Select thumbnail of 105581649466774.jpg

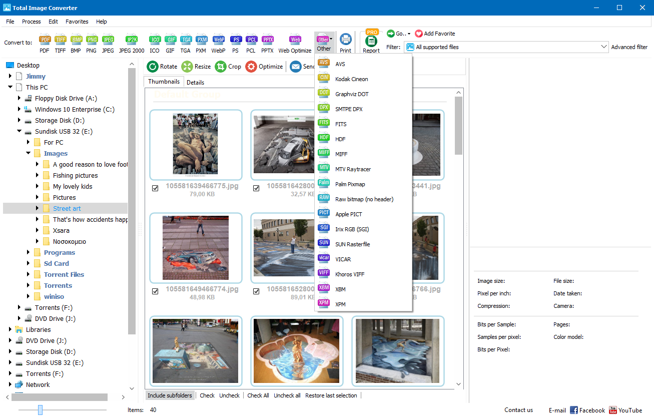(196, 248)
